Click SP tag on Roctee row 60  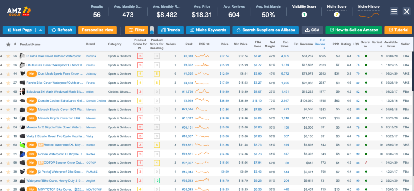(x=41, y=145)
